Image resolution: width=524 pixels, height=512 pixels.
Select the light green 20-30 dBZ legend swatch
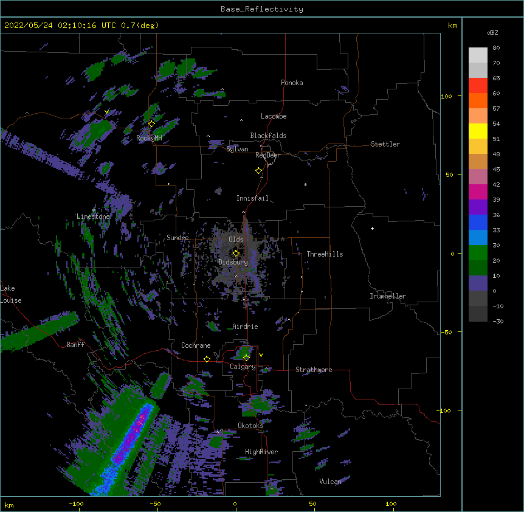[478, 253]
